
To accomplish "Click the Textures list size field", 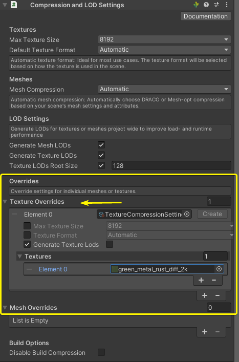I will click(x=215, y=256).
